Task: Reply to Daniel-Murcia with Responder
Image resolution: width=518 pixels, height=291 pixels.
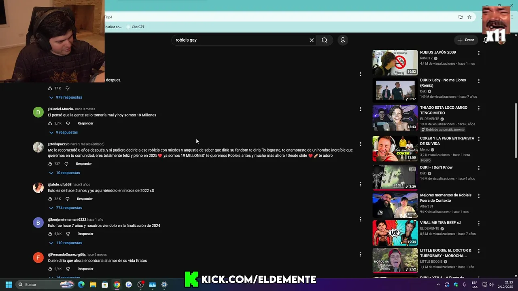Action: [x=85, y=123]
